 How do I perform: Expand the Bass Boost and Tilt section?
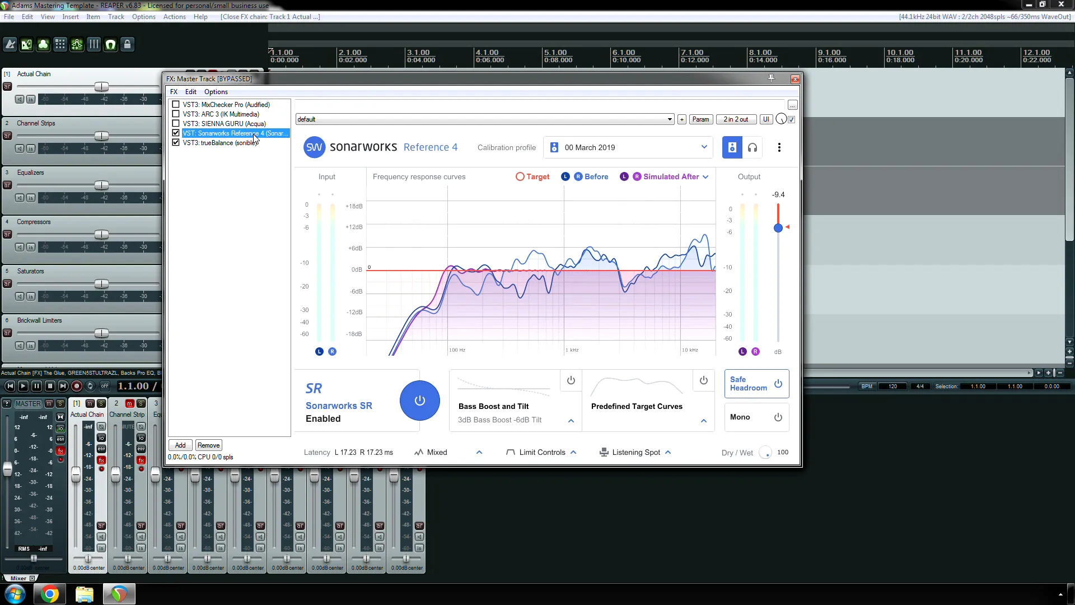pos(572,420)
